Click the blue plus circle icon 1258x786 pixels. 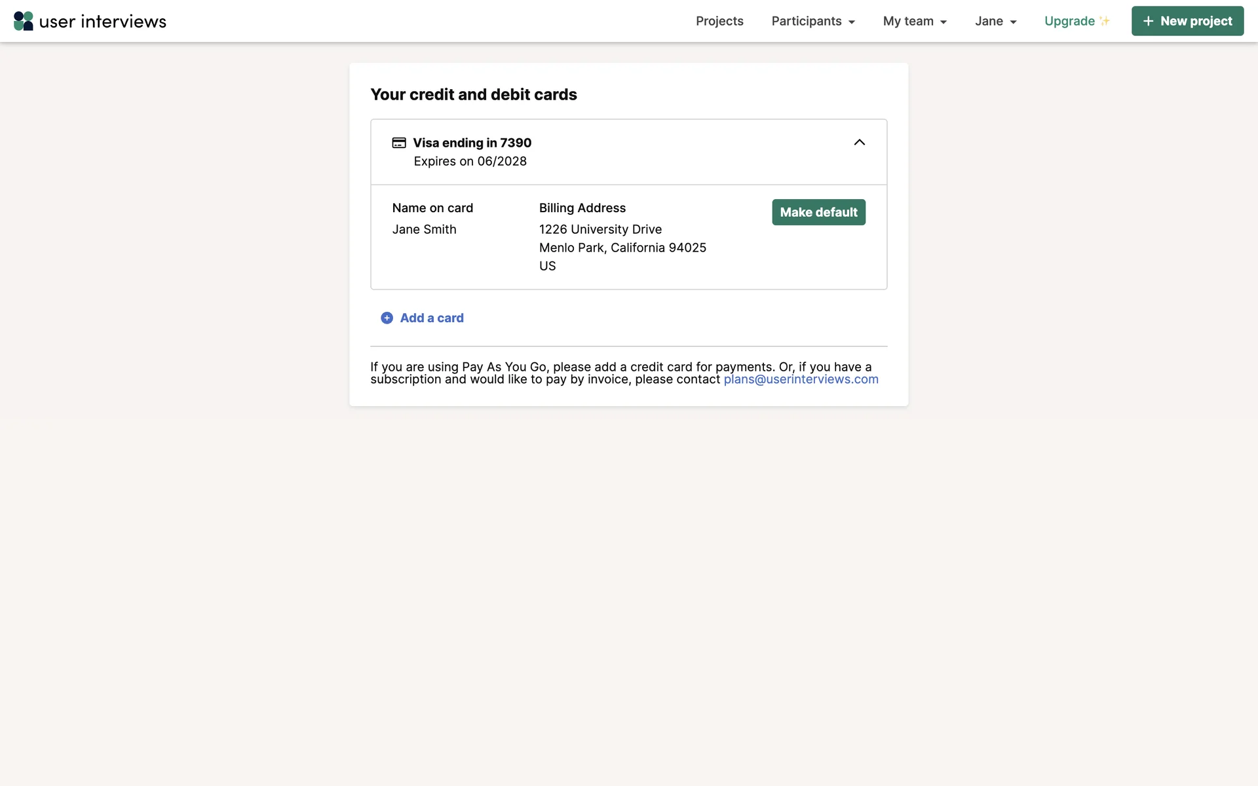(x=387, y=318)
